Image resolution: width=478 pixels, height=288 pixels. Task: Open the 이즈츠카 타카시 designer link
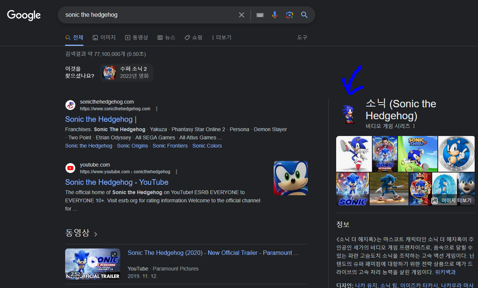click(418, 285)
